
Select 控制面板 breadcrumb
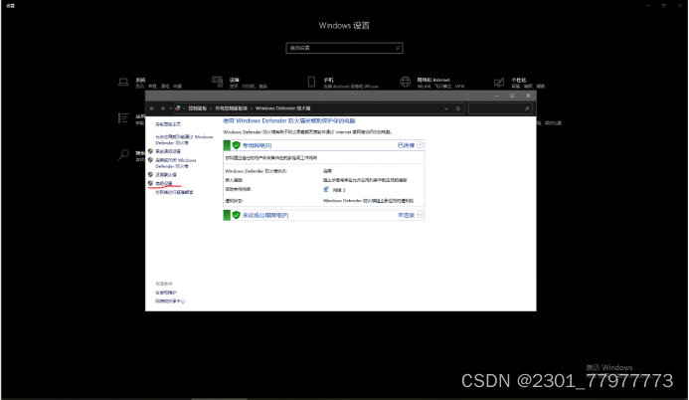tap(198, 108)
